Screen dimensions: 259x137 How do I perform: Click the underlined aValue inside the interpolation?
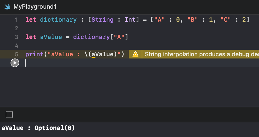(102, 54)
